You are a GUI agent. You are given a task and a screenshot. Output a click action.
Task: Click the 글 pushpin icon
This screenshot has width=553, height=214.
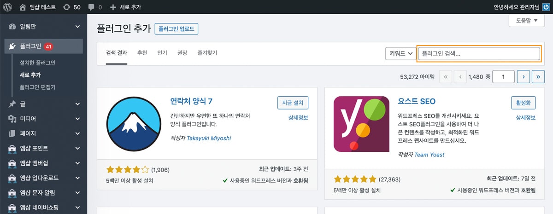(x=12, y=104)
